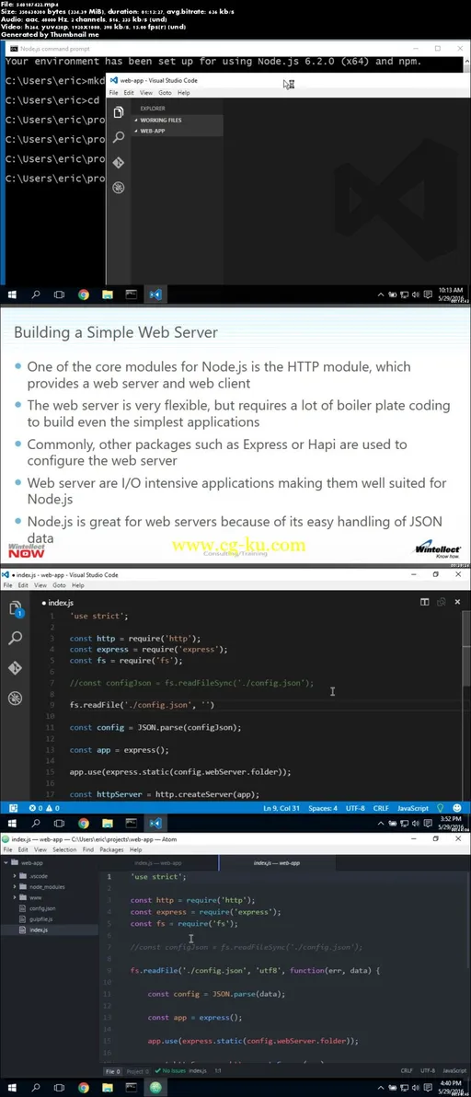Click Project 0 in Atom status bar
The width and height of the screenshot is (471, 1097).
pos(138,1071)
